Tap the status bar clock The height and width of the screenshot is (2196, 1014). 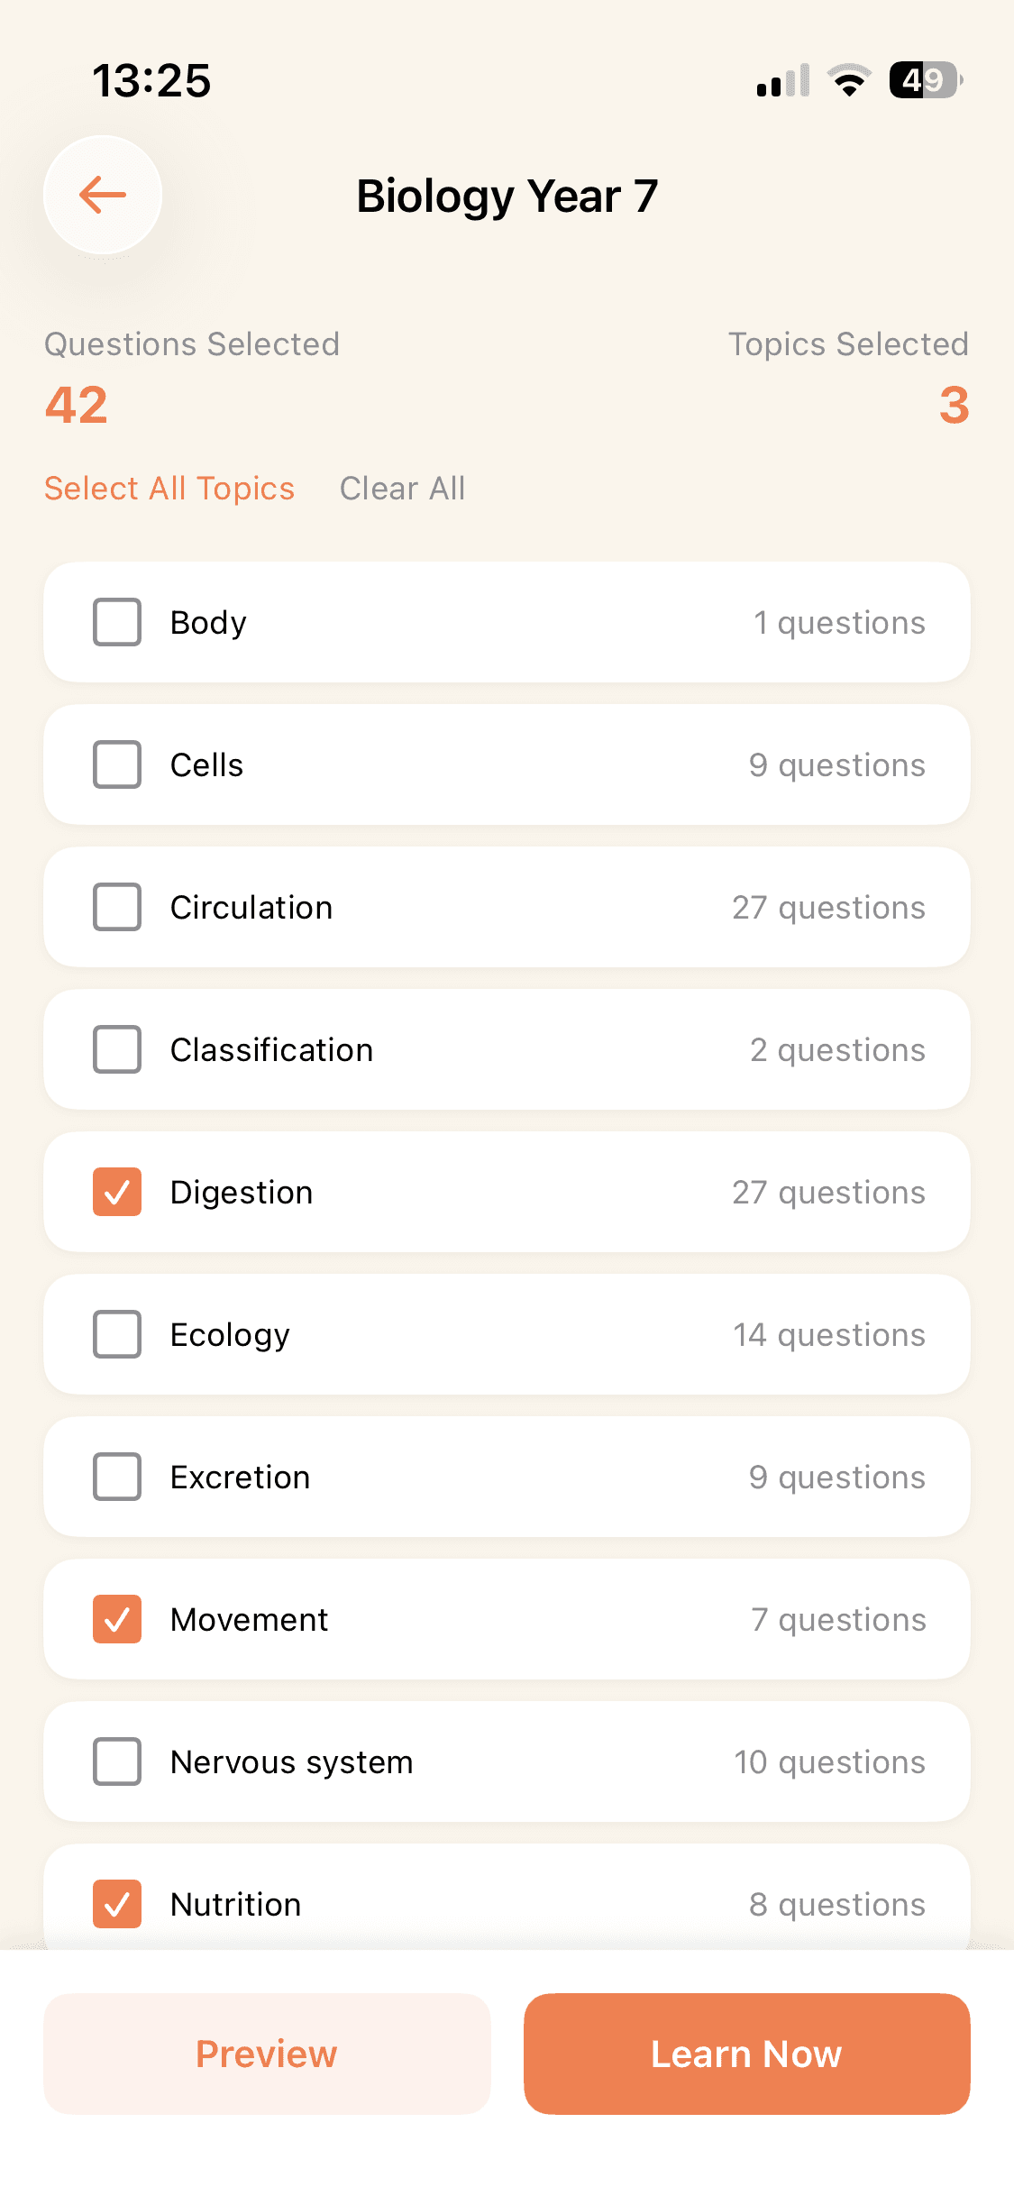click(151, 81)
